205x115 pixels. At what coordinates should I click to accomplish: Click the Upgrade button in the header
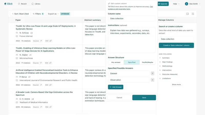pyautogui.click(x=163, y=4)
